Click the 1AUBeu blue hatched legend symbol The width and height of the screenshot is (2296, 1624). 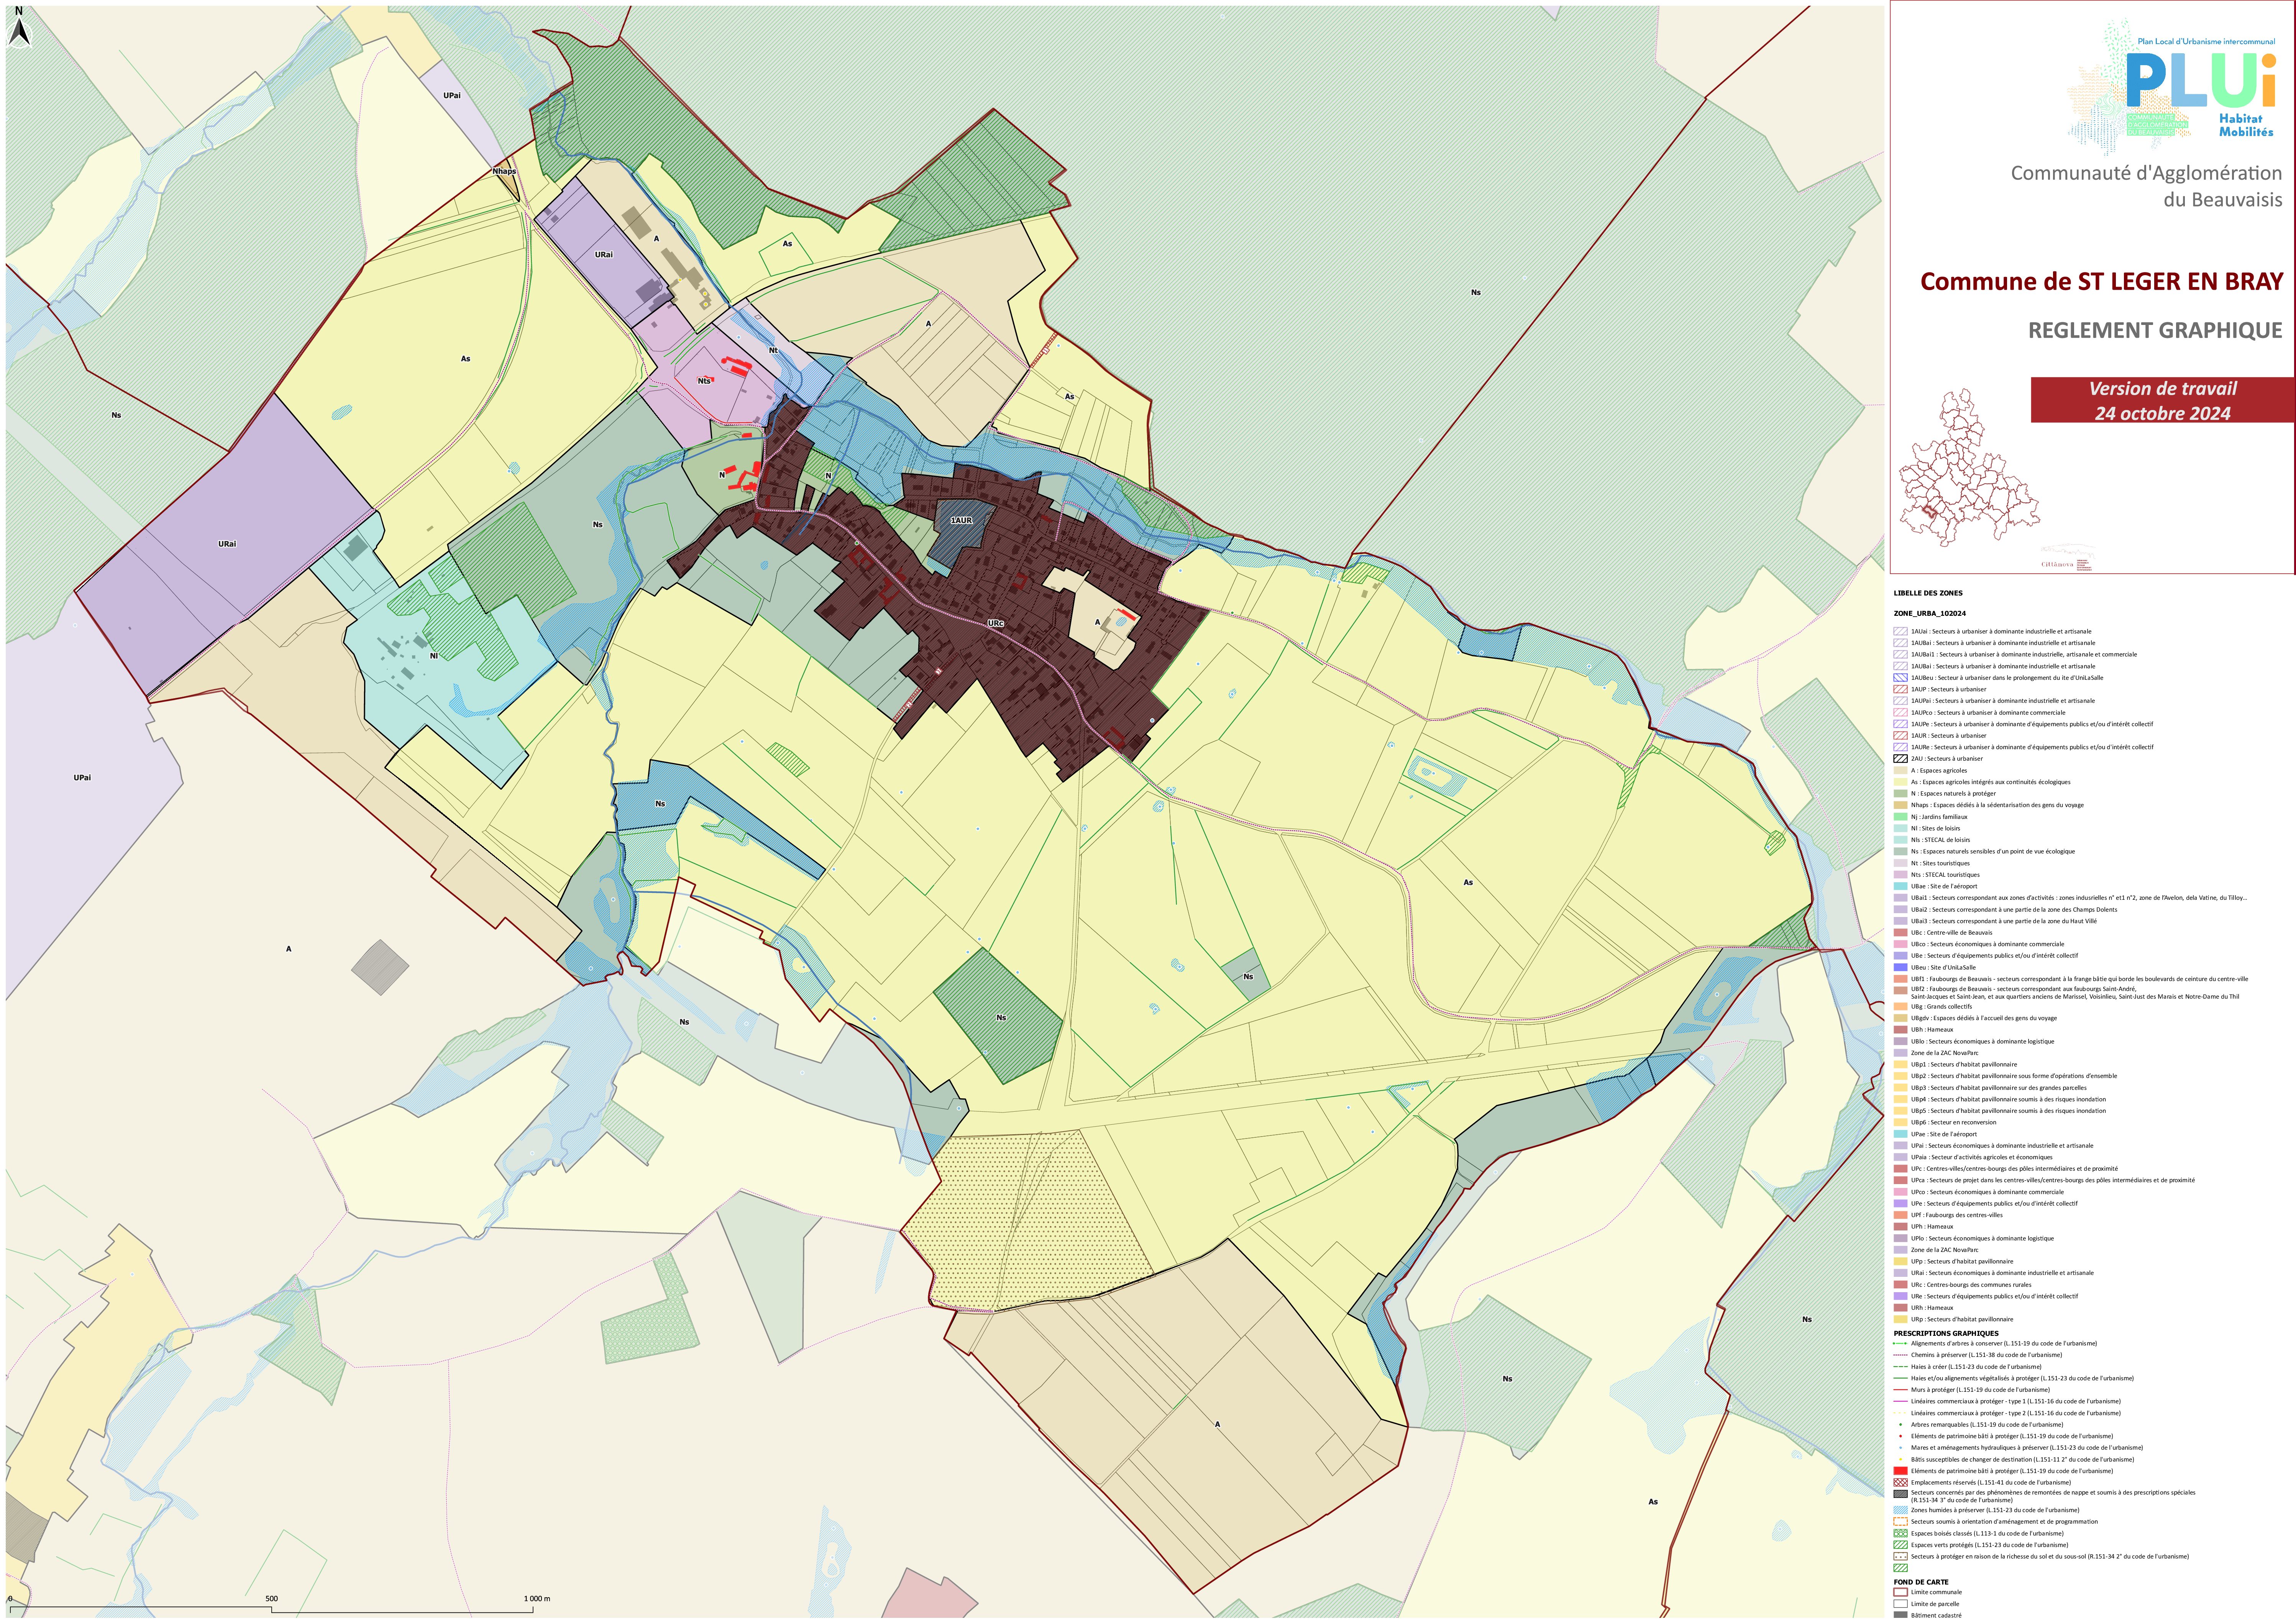[1901, 678]
